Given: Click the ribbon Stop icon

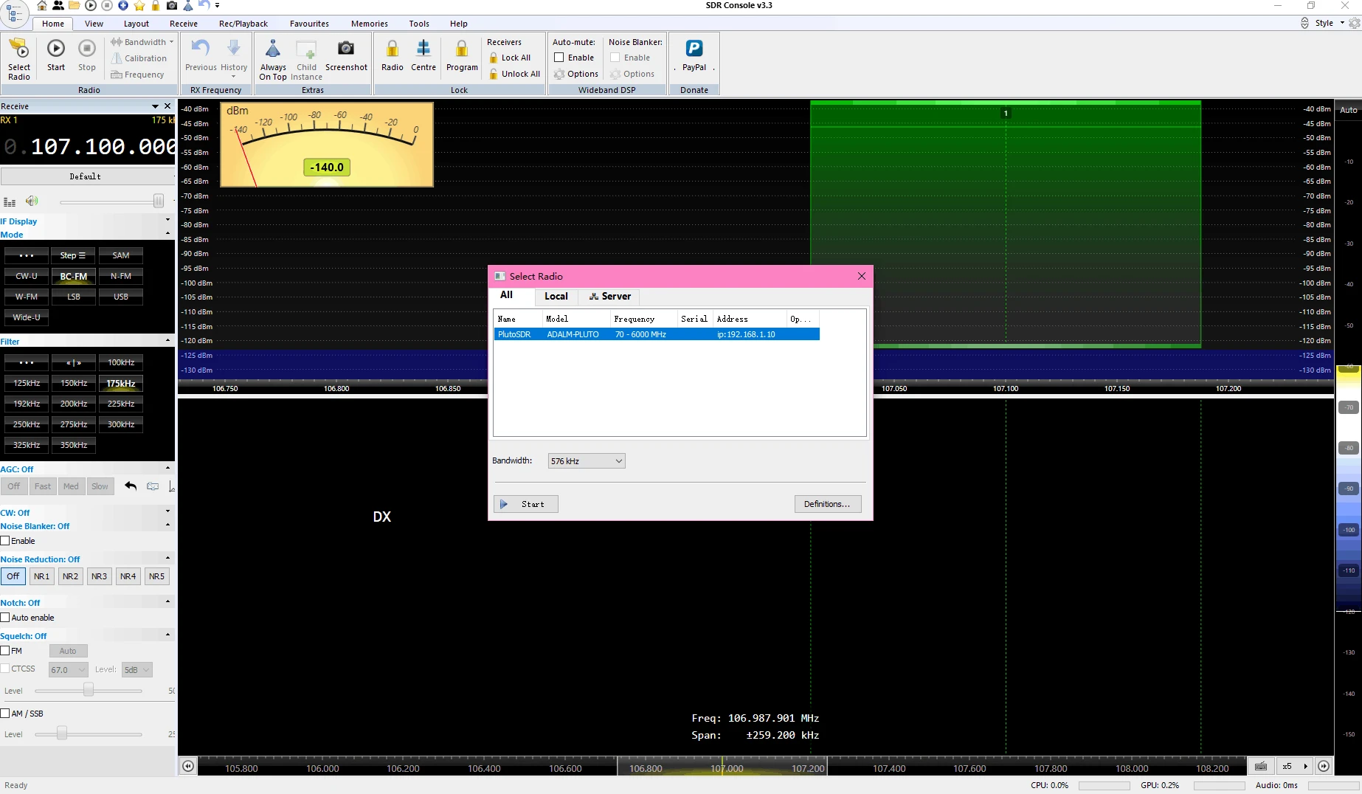Looking at the screenshot, I should click(87, 49).
